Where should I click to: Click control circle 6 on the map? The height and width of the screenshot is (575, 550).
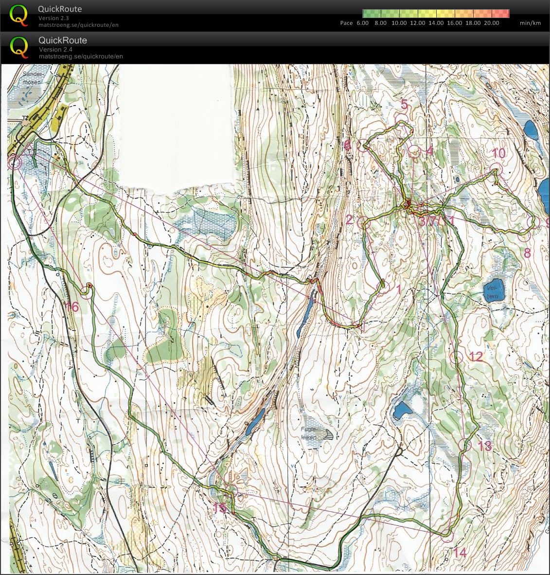(x=364, y=145)
